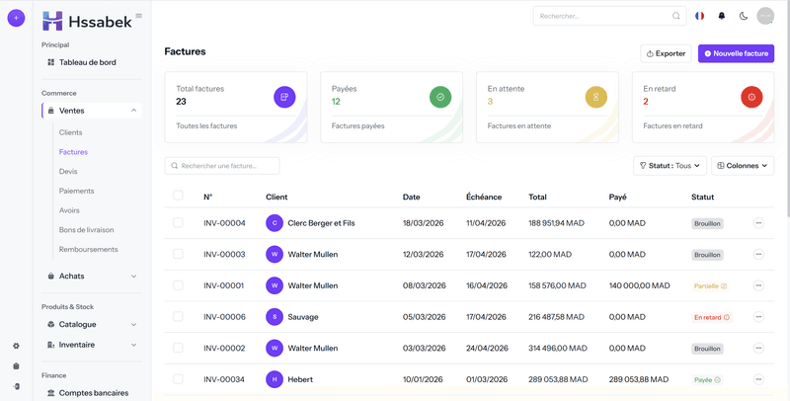Open settings gear in left rail
This screenshot has height=401, width=790.
point(16,346)
